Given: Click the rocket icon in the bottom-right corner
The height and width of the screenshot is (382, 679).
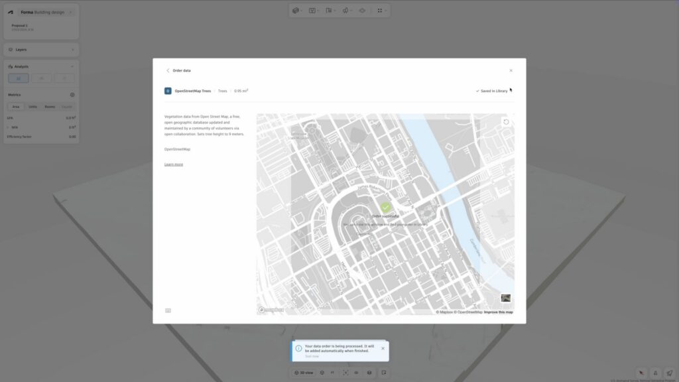Looking at the screenshot, I should coord(669,373).
